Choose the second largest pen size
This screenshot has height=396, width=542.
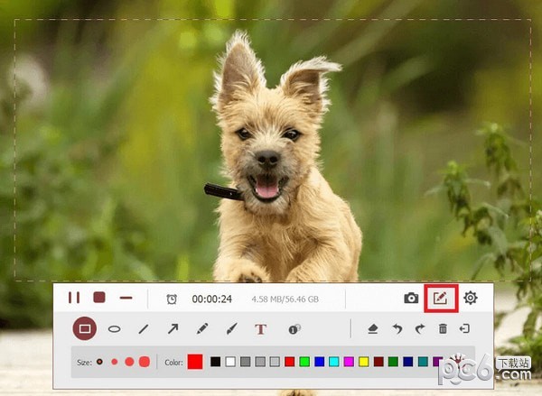point(129,362)
